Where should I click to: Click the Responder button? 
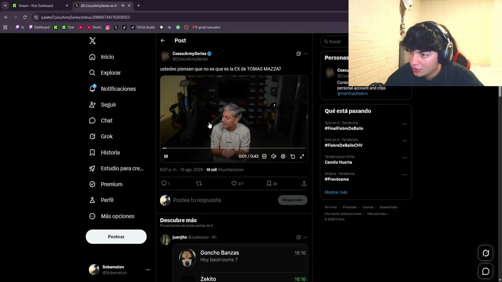coord(293,200)
